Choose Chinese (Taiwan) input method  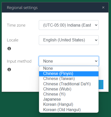69,79
